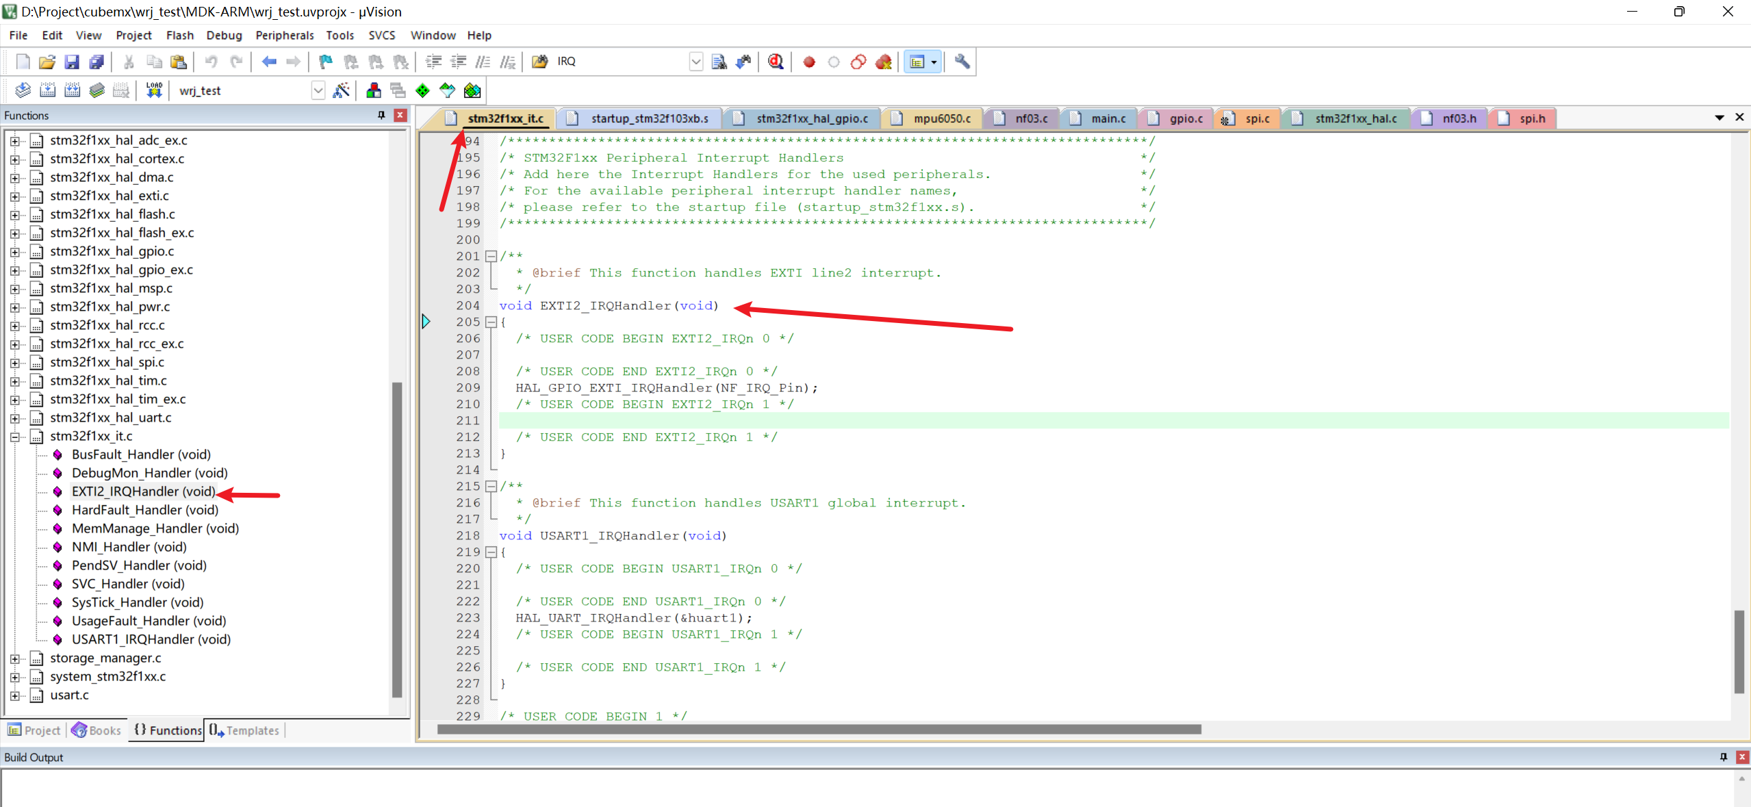Viewport: 1751px width, 807px height.
Task: Select EXTI2_IRQHandler (void) in function list
Action: click(x=143, y=491)
